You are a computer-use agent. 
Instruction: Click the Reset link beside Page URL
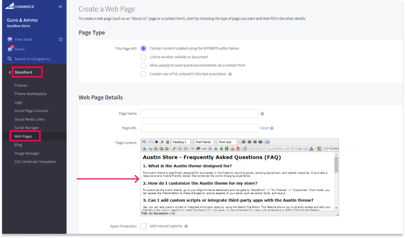(x=264, y=128)
